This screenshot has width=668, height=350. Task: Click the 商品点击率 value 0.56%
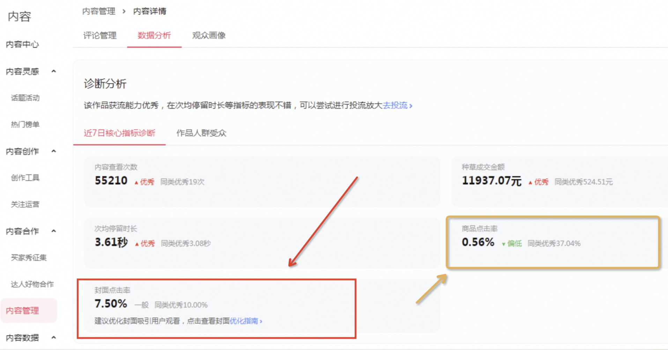[478, 242]
